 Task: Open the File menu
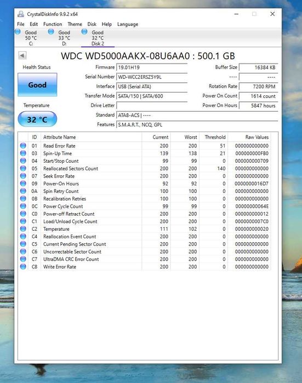21,24
